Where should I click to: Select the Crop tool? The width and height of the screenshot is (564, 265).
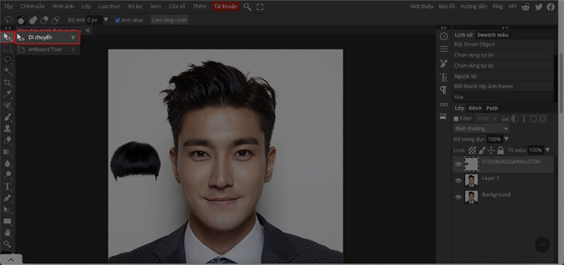click(7, 83)
